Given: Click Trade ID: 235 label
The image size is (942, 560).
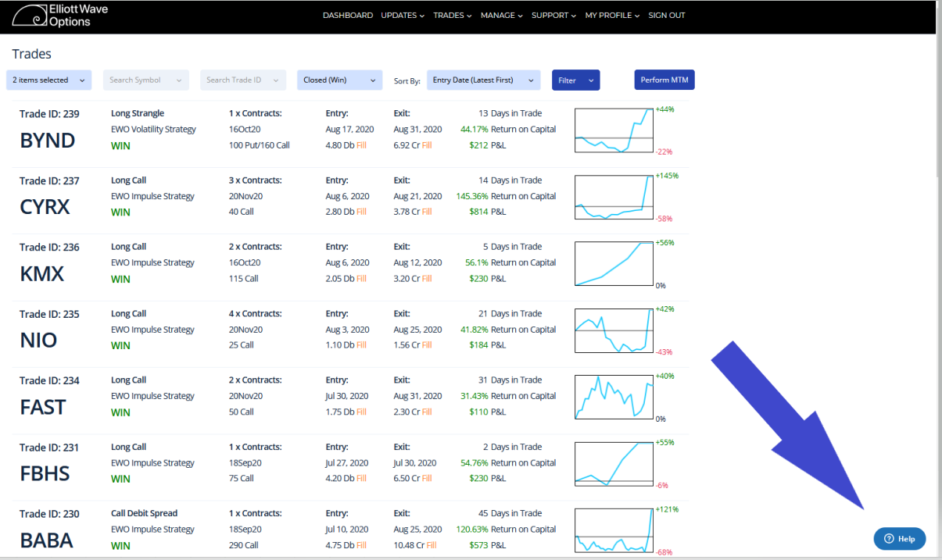Looking at the screenshot, I should pyautogui.click(x=49, y=314).
